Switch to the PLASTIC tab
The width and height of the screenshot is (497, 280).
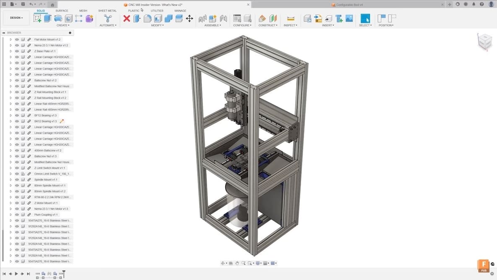134,11
